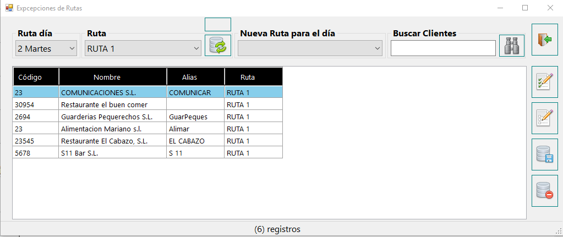Click RUTA 1 cell in S11 Bar row
The width and height of the screenshot is (563, 237).
(x=254, y=153)
